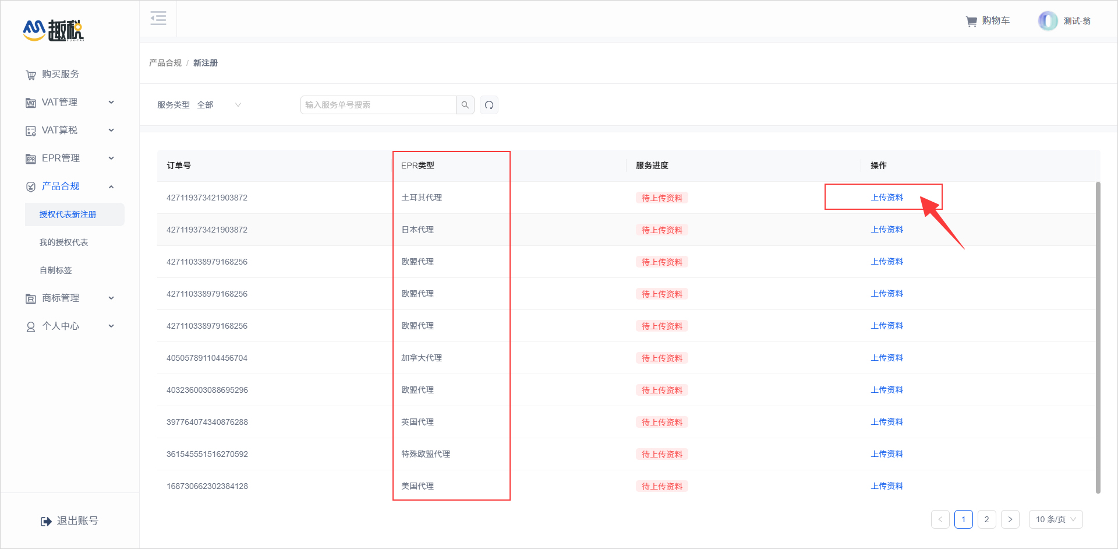Open the 10 条/页 page size dropdown
This screenshot has height=549, width=1118.
tap(1055, 519)
